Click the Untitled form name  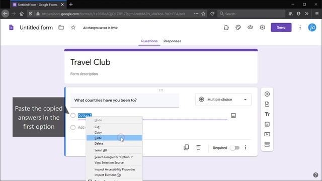[x=36, y=28]
